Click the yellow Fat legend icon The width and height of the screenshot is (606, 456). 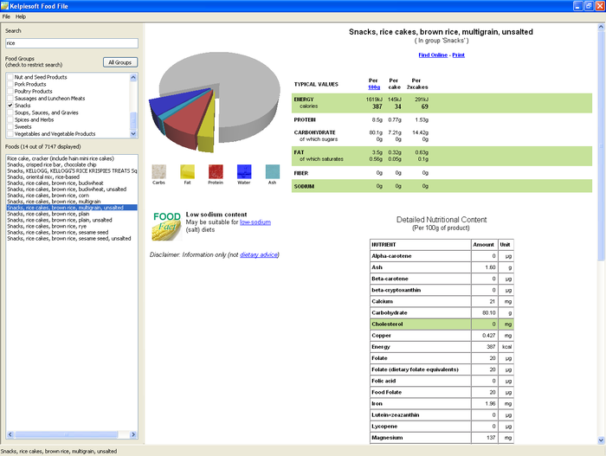click(187, 171)
